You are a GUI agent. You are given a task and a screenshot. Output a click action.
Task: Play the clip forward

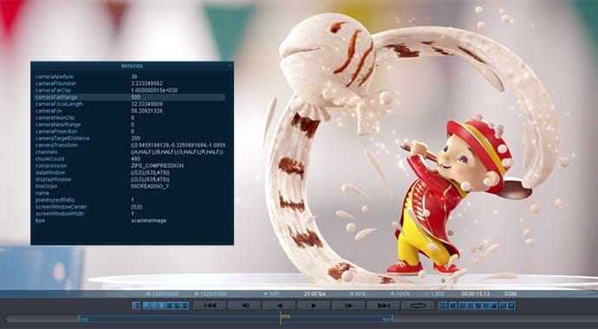(314, 306)
